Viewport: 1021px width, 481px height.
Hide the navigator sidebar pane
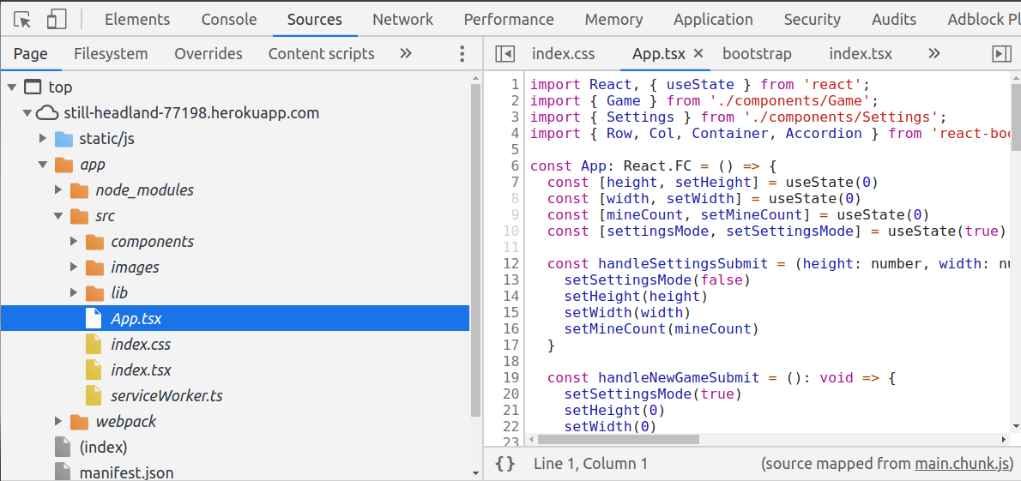[x=505, y=54]
